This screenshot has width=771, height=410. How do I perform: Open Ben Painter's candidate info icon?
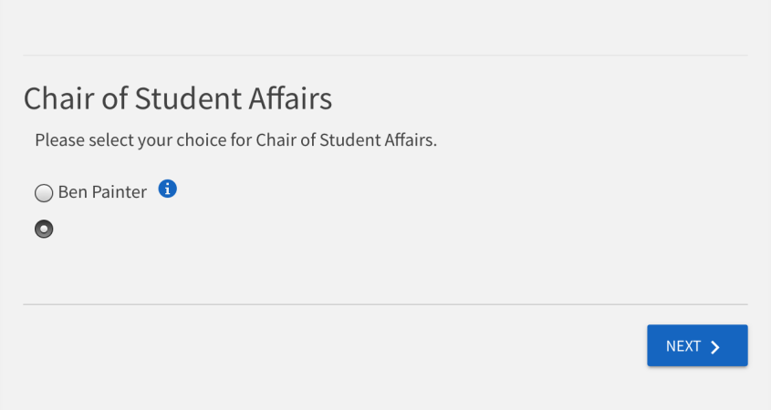click(168, 190)
